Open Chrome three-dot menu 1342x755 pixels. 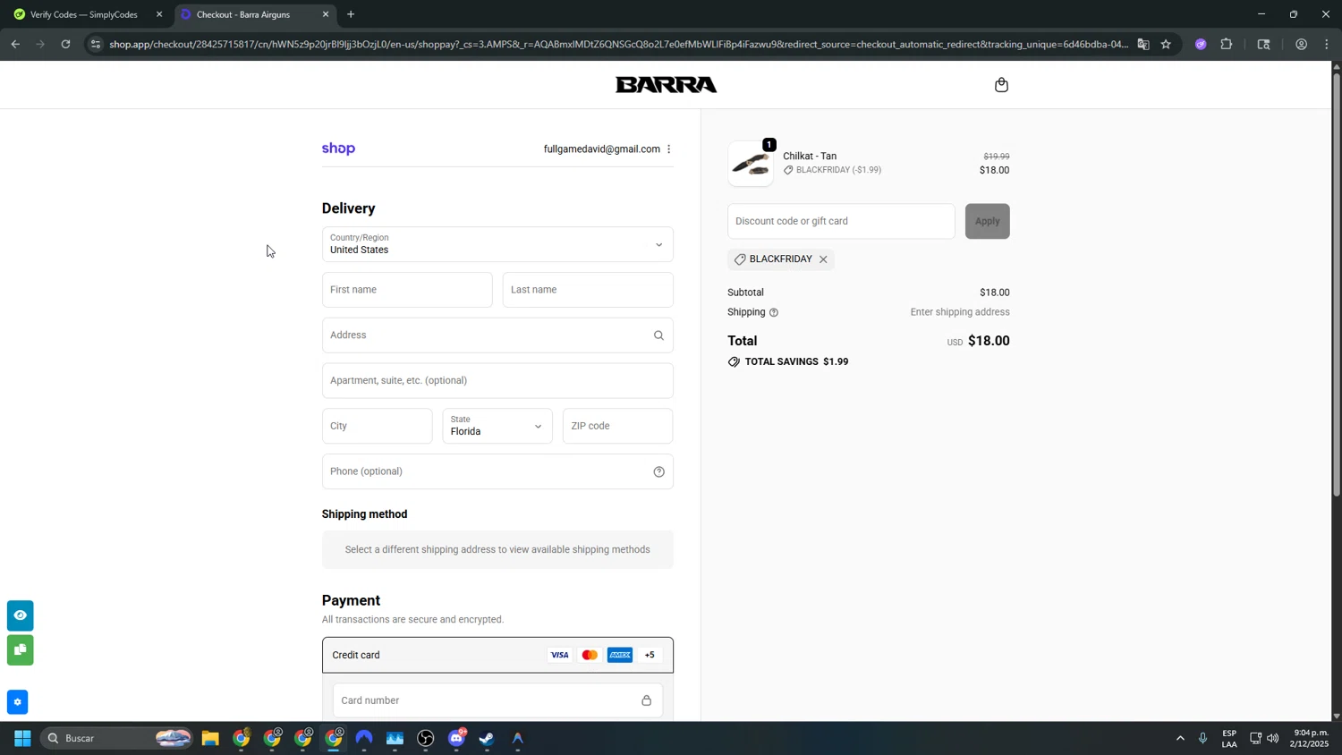coord(1327,44)
